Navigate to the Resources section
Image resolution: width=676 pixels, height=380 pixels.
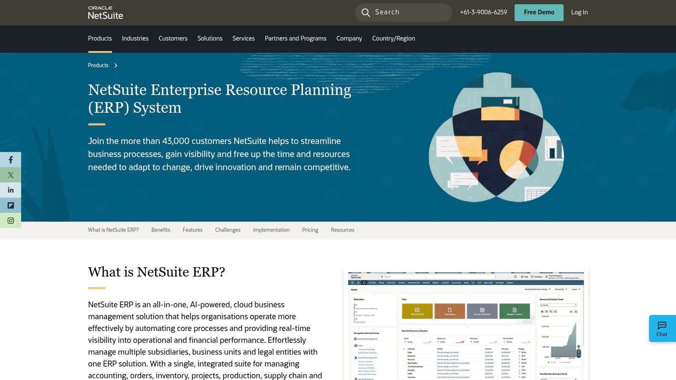click(x=342, y=230)
